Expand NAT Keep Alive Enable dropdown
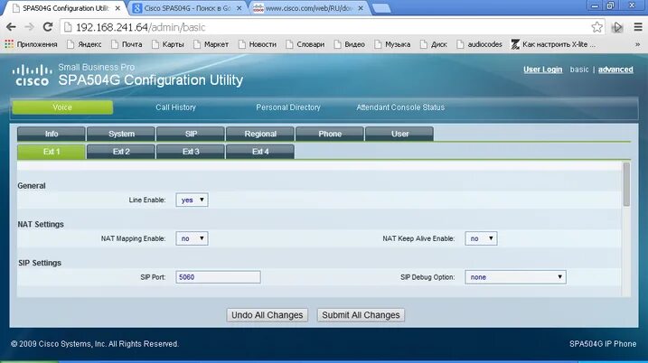This screenshot has height=363, width=648. pos(481,238)
